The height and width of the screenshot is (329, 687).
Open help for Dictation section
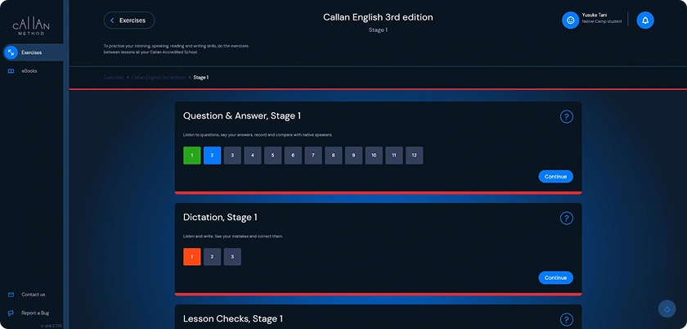[566, 219]
